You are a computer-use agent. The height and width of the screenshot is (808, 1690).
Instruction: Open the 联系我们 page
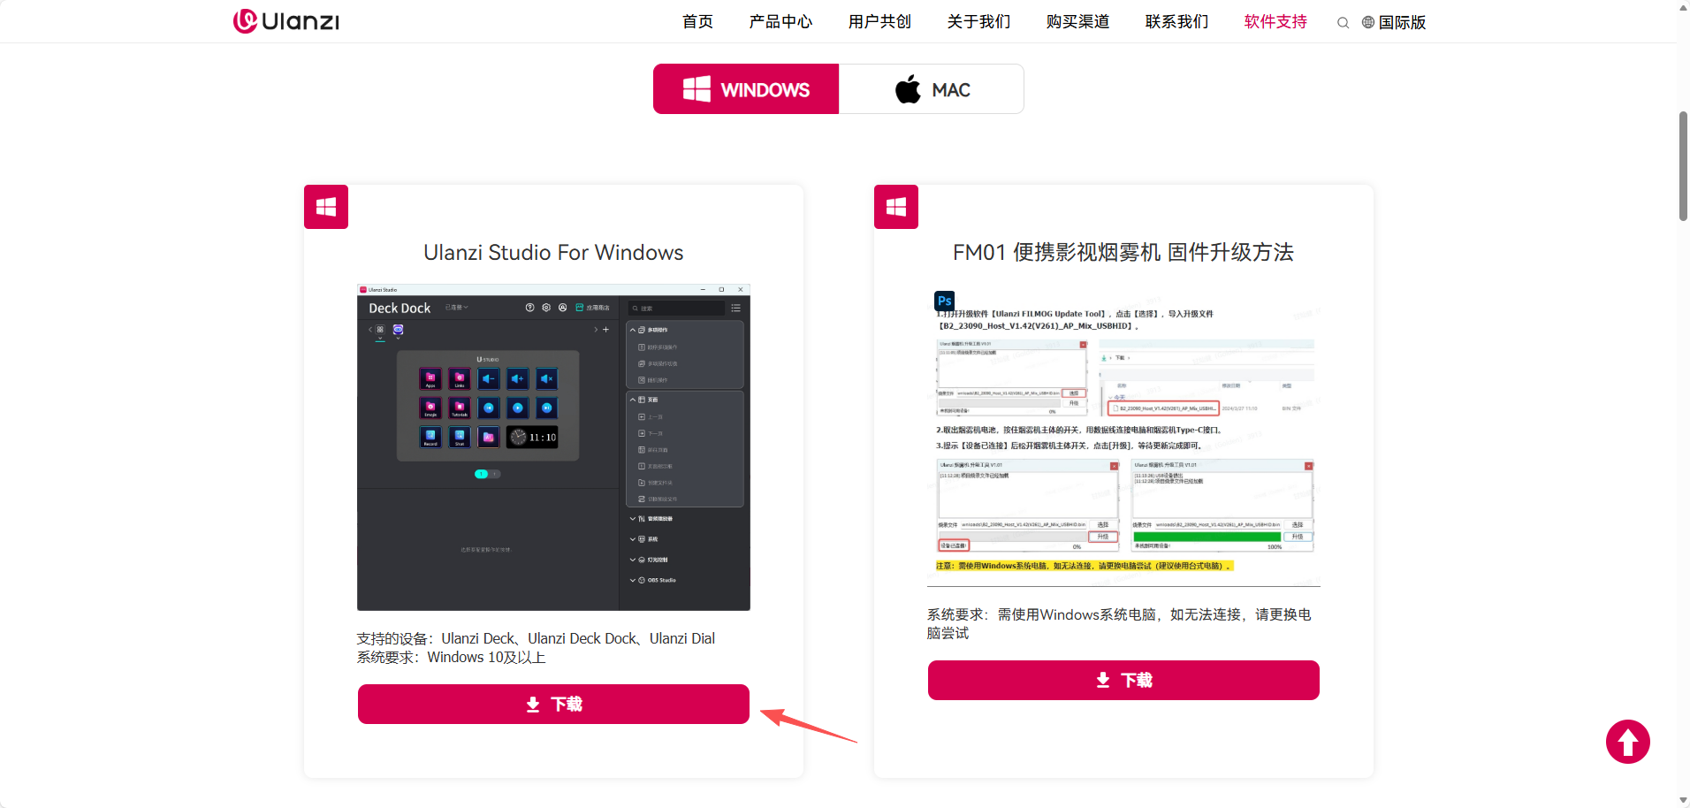(x=1176, y=22)
